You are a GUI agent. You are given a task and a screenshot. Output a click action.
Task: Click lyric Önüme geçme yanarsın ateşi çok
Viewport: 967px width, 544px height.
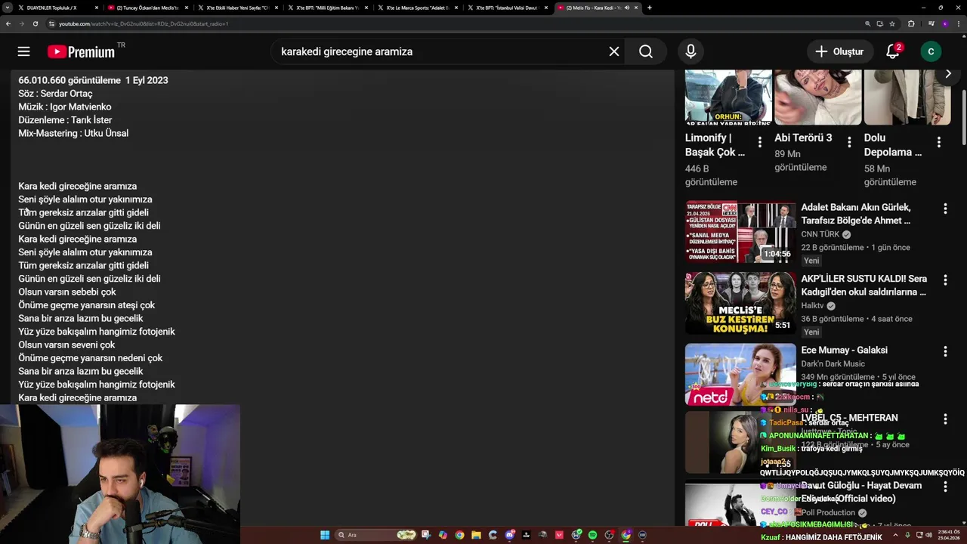87,305
